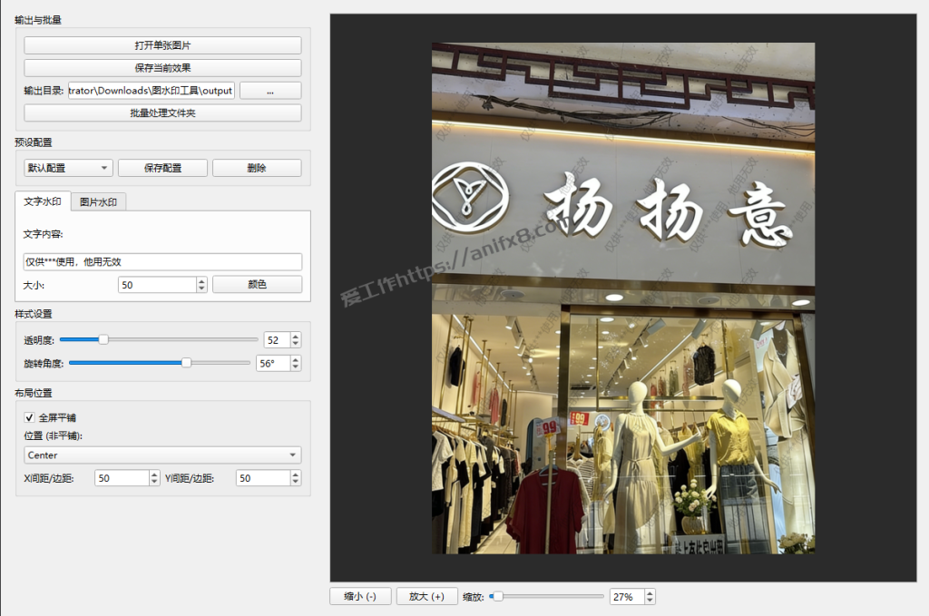
Task: Click the 缩小 (-) zoom out button
Action: click(360, 596)
